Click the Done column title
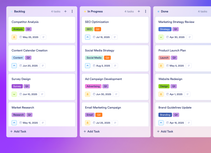211x153 pixels. 164,11
